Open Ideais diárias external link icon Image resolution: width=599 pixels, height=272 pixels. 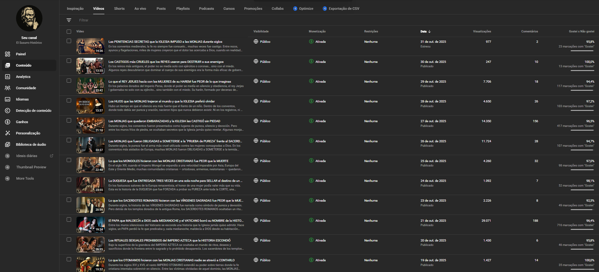tap(52, 156)
